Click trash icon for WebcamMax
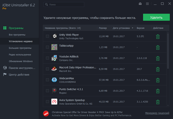This screenshot has width=173, height=119. [158, 80]
